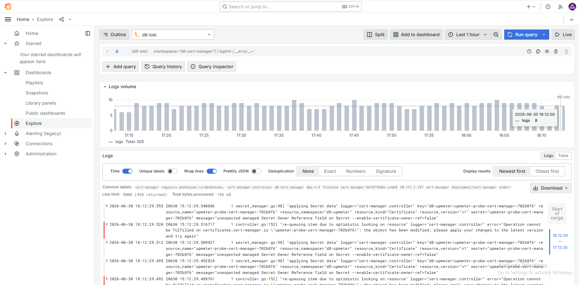Display results Oldest first
This screenshot has height=285, width=579.
click(x=547, y=171)
